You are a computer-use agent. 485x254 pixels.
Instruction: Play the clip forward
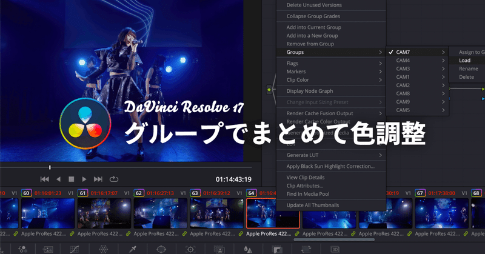click(84, 179)
